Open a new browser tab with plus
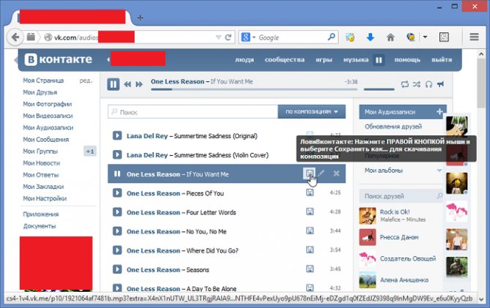 click(x=140, y=18)
